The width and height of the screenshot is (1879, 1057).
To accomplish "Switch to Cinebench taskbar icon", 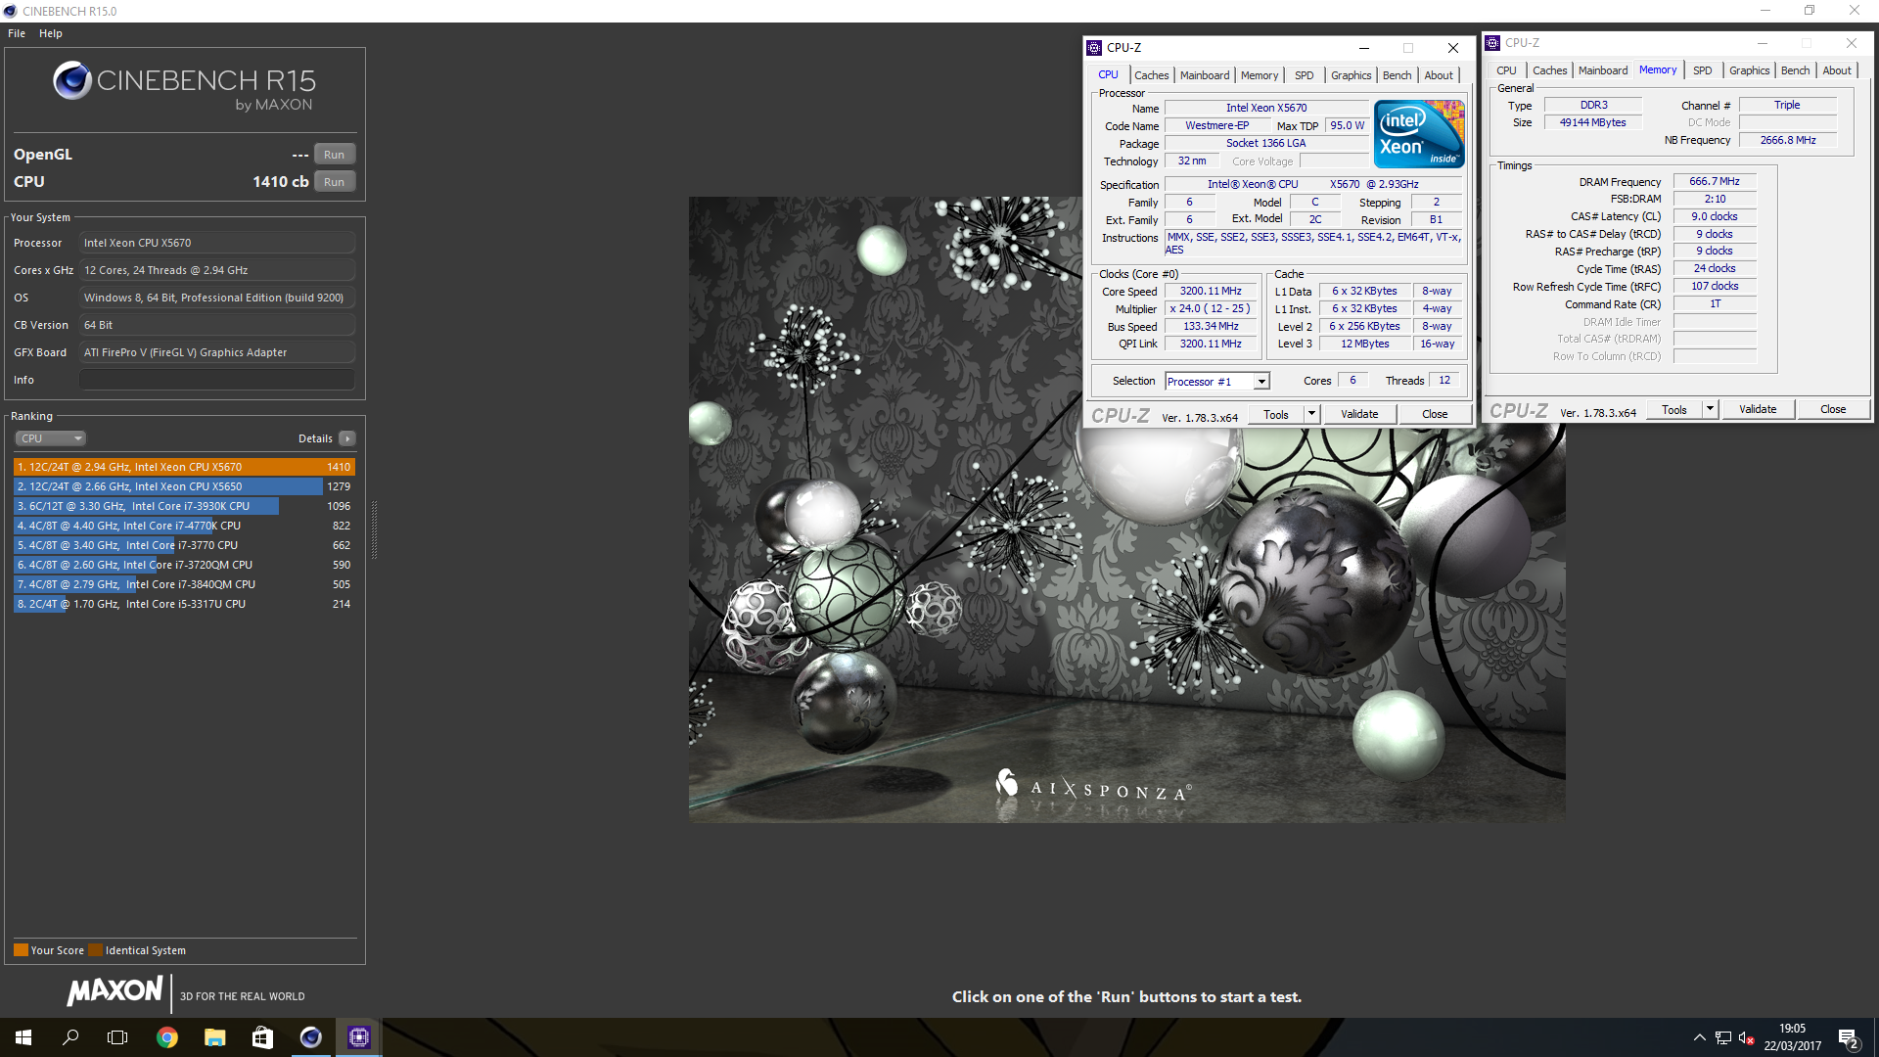I will [x=310, y=1037].
